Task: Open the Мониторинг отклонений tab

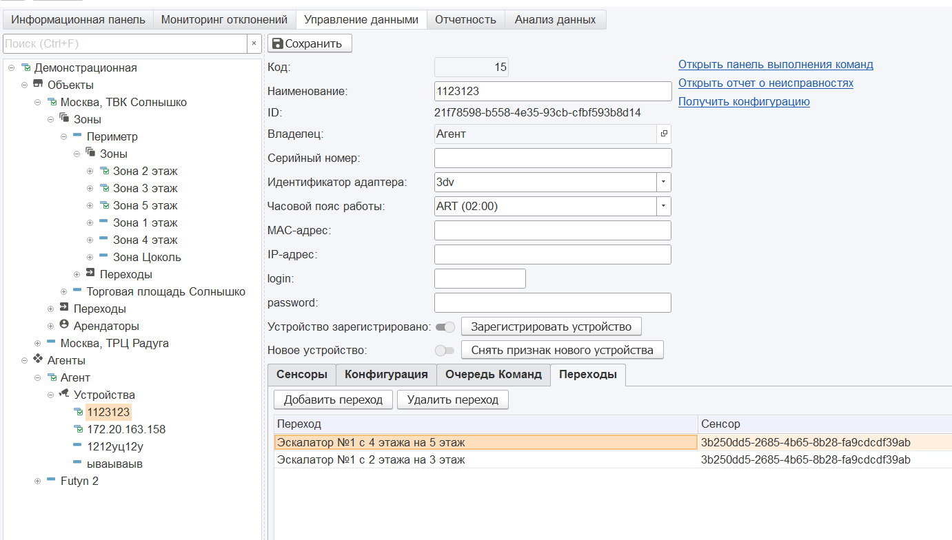Action: point(224,20)
